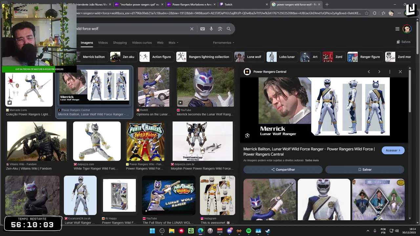The image size is (420, 236).
Task: Open browser profile picture in toolbar
Action: (391, 13)
